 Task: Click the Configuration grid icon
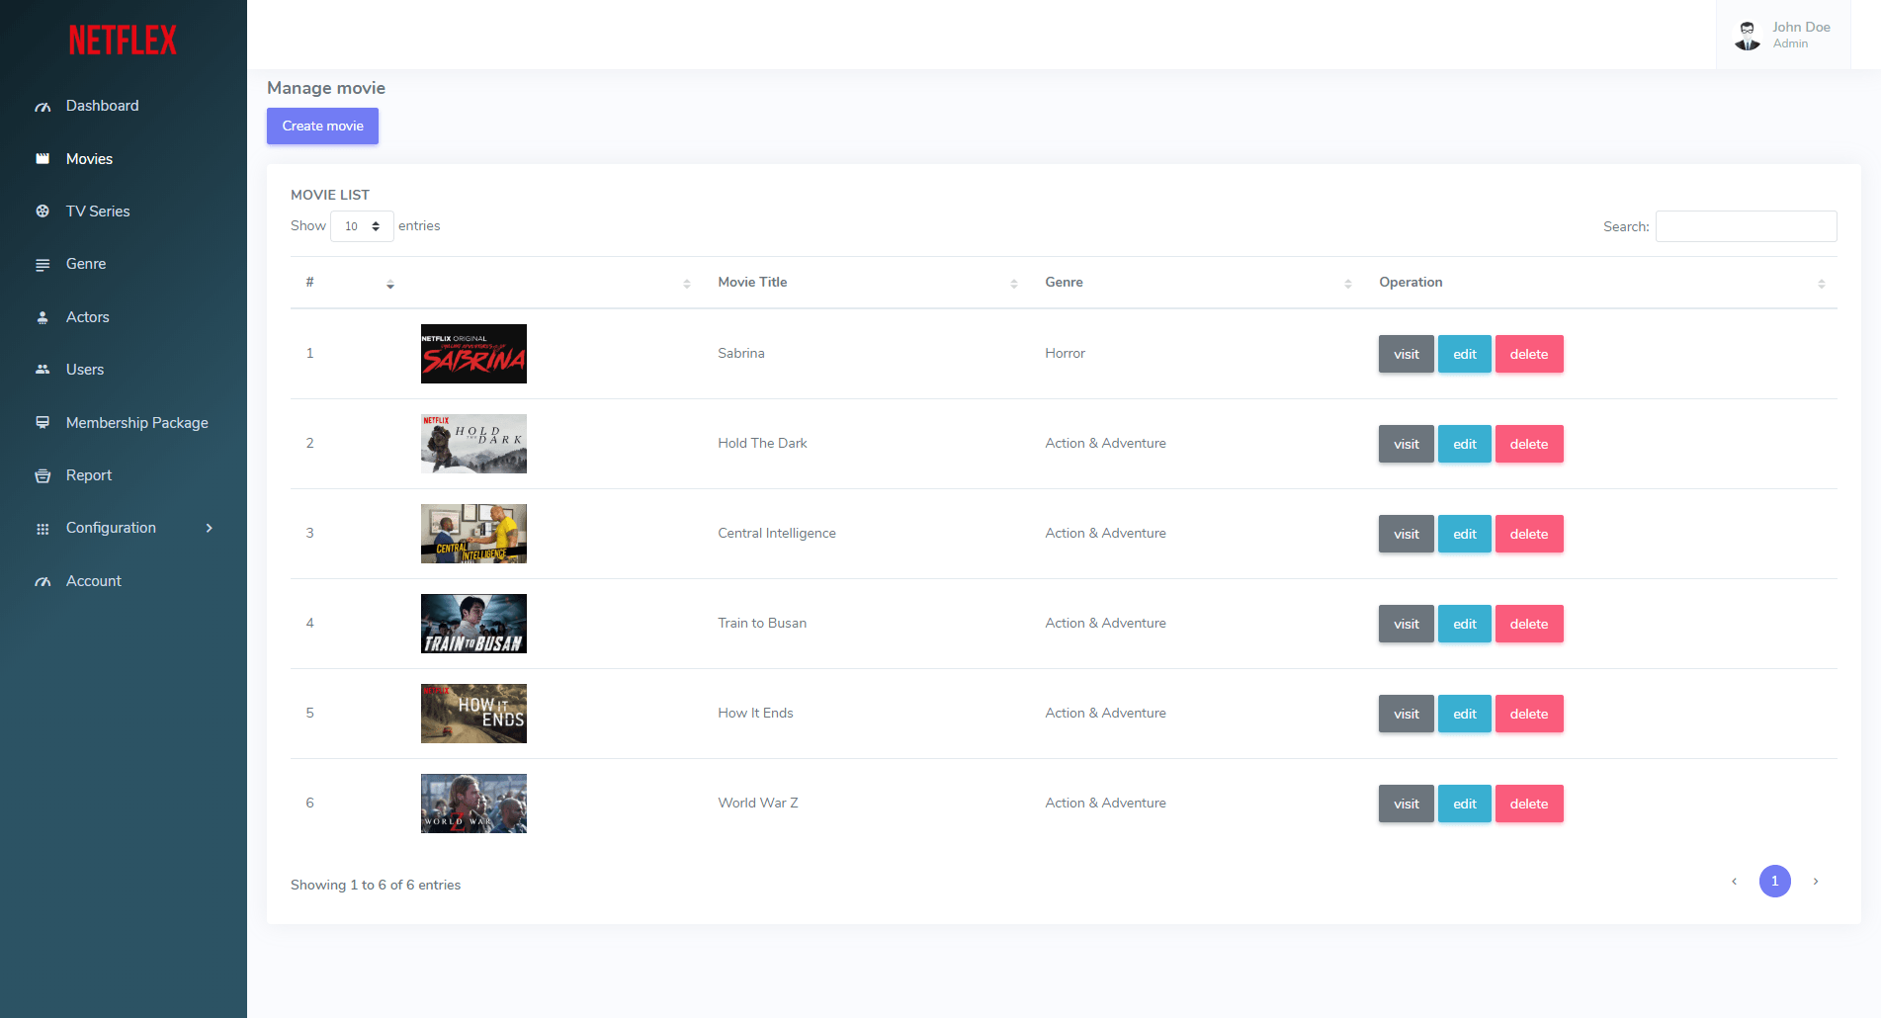(x=43, y=529)
